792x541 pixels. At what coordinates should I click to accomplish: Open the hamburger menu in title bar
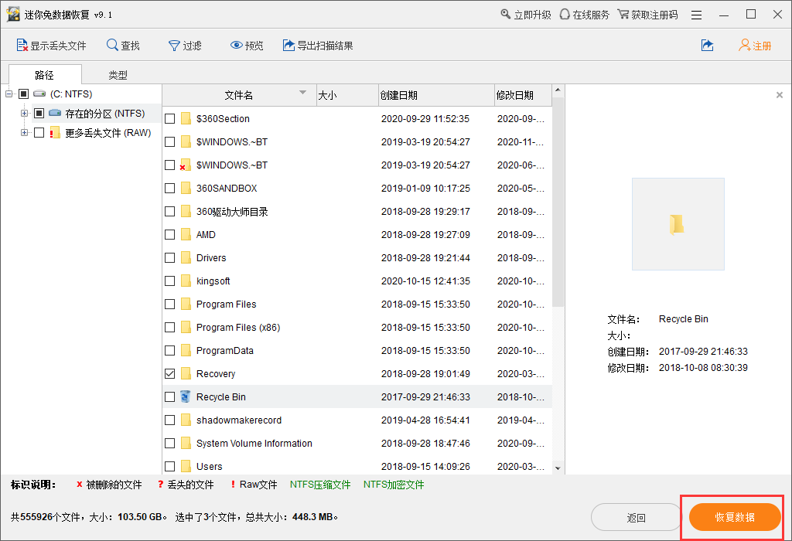(696, 15)
